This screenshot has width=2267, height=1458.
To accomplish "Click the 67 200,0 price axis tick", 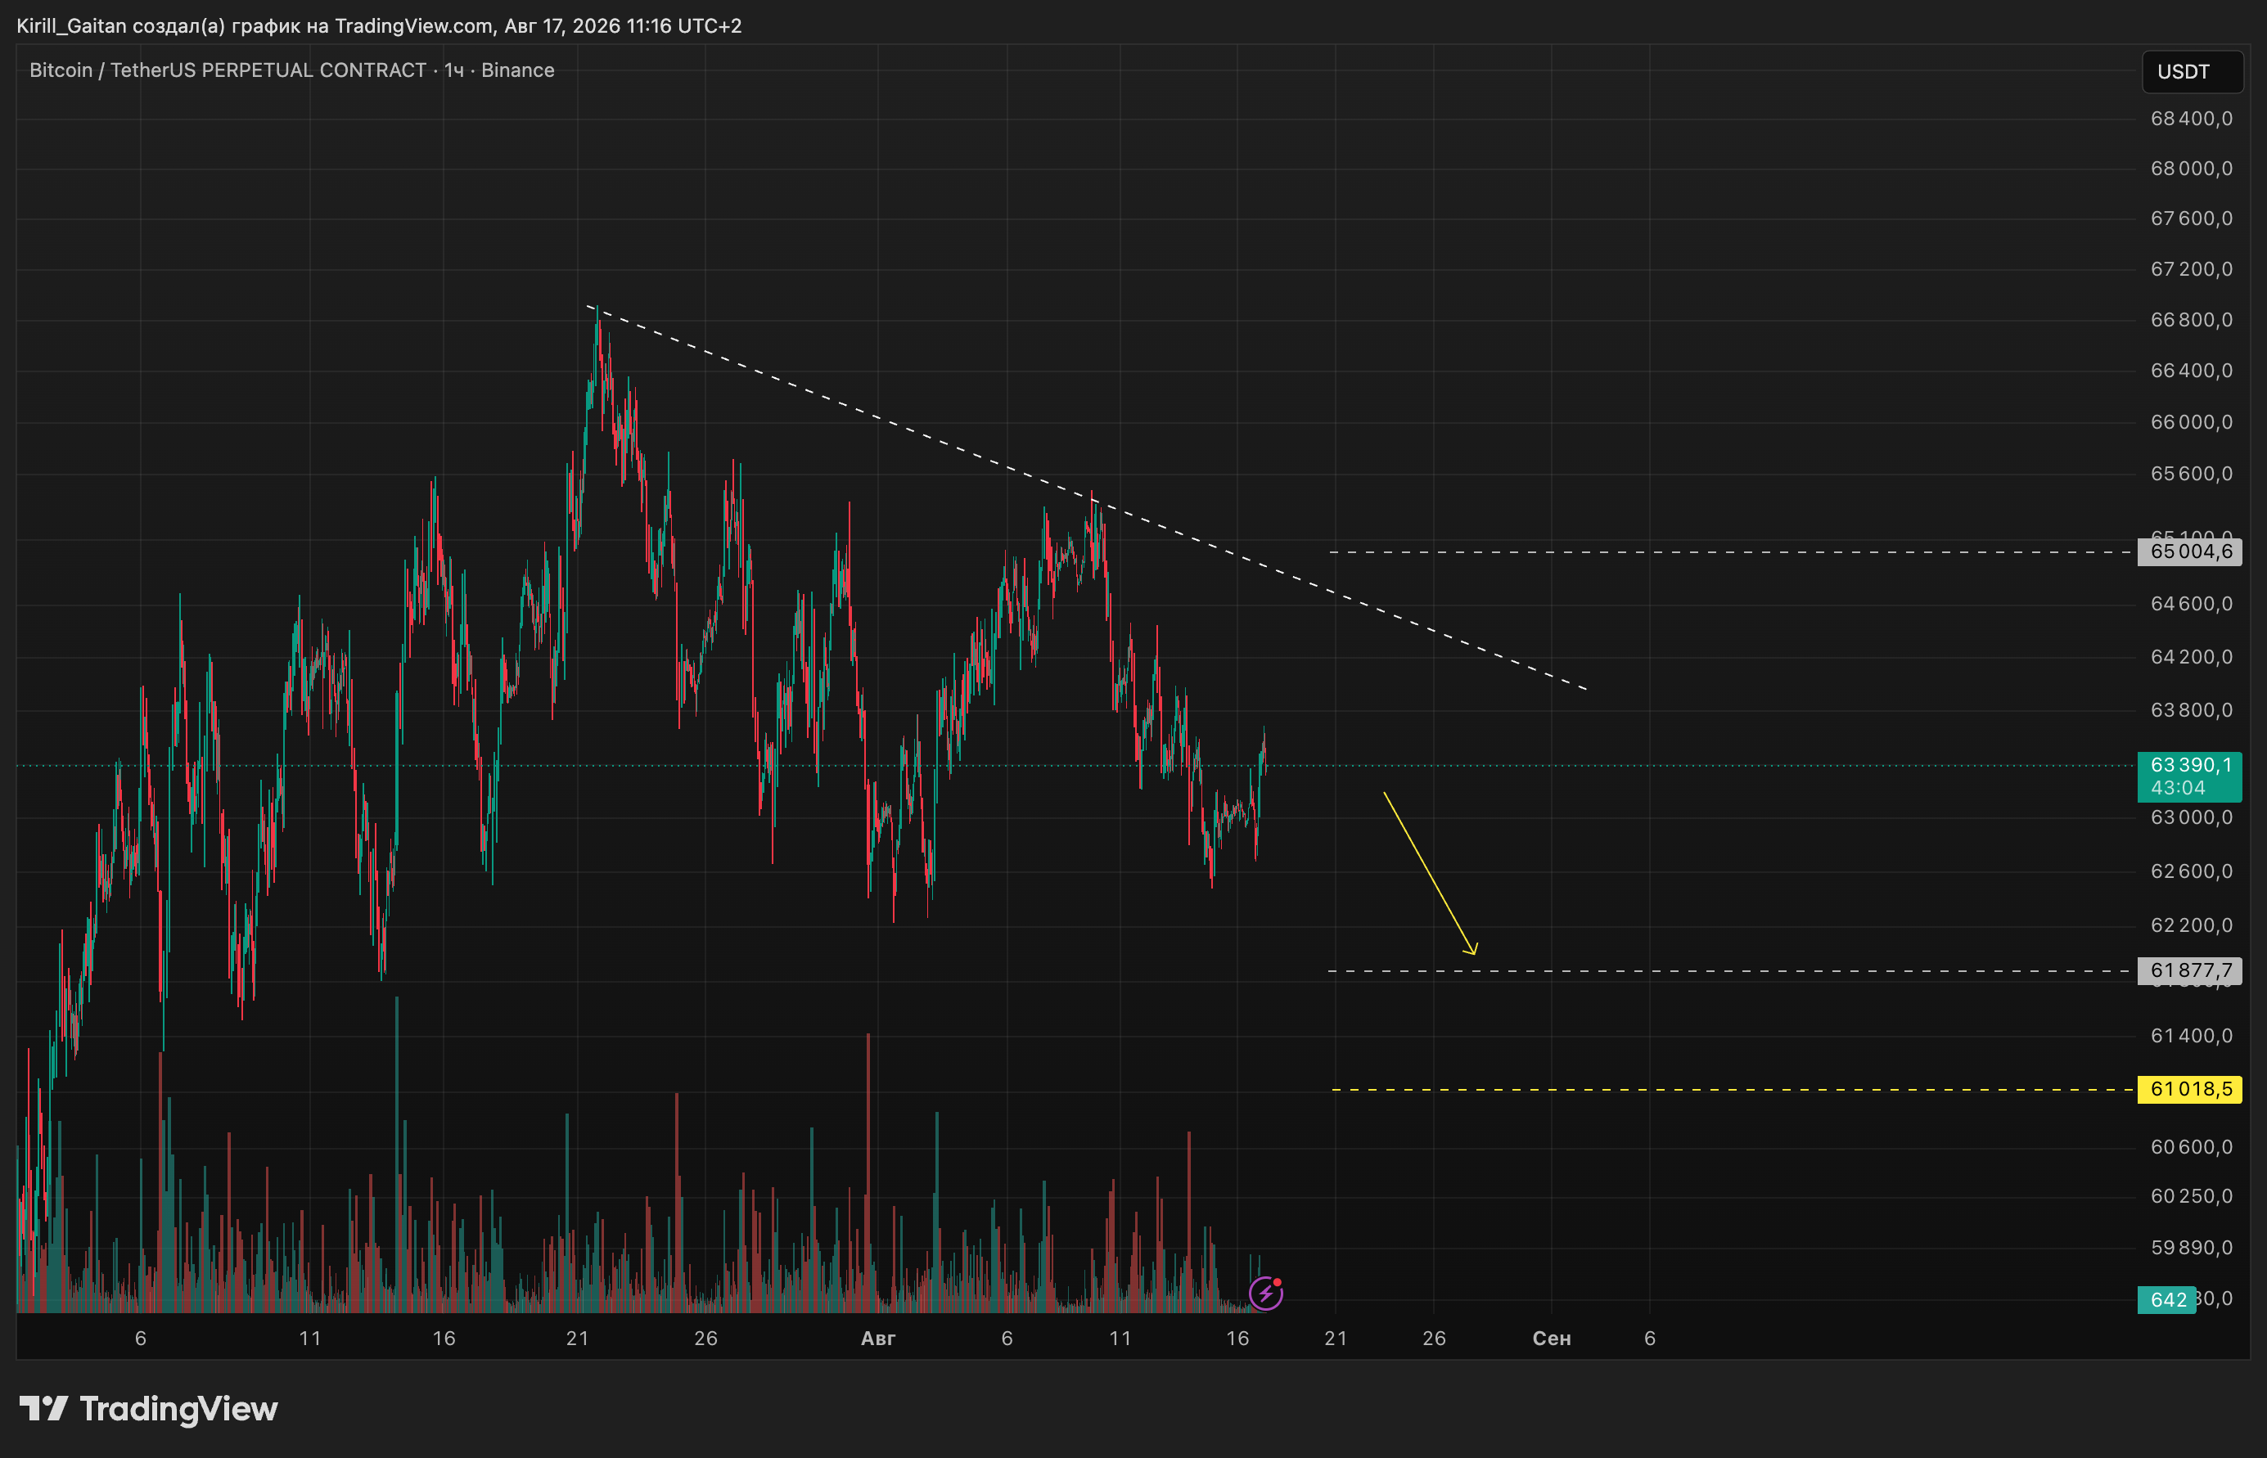I will pyautogui.click(x=2191, y=270).
